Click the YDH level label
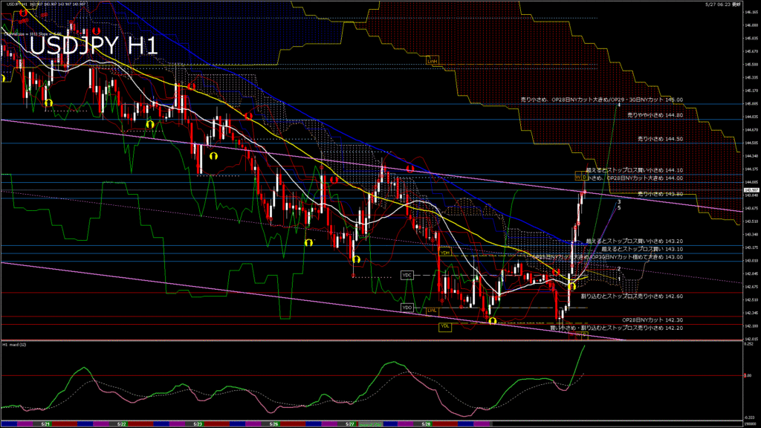This screenshot has height=428, width=761. click(445, 253)
